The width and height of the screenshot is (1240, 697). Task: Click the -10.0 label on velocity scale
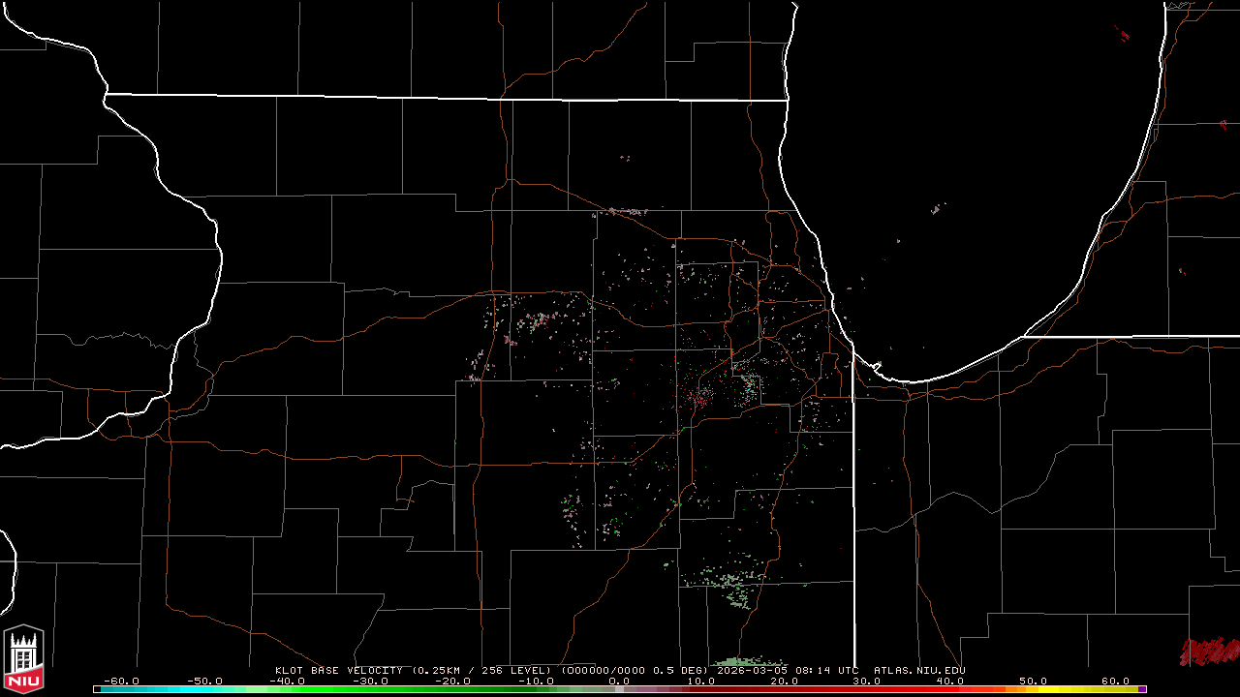point(536,681)
